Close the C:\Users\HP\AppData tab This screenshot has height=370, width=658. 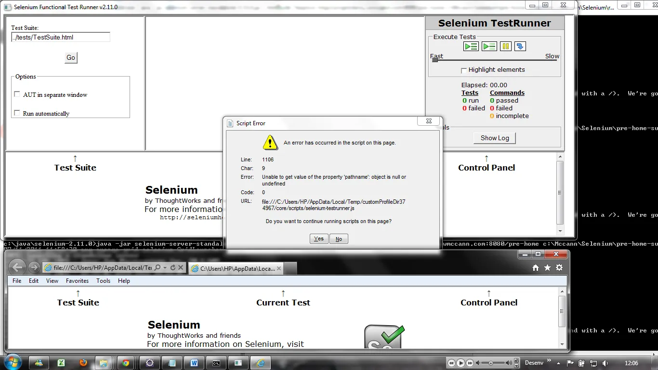coord(279,268)
